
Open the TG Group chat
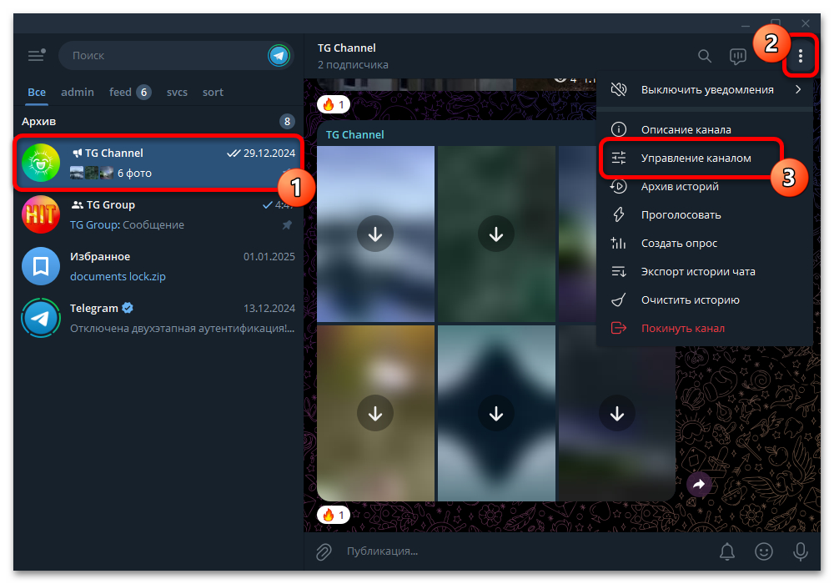(x=158, y=214)
